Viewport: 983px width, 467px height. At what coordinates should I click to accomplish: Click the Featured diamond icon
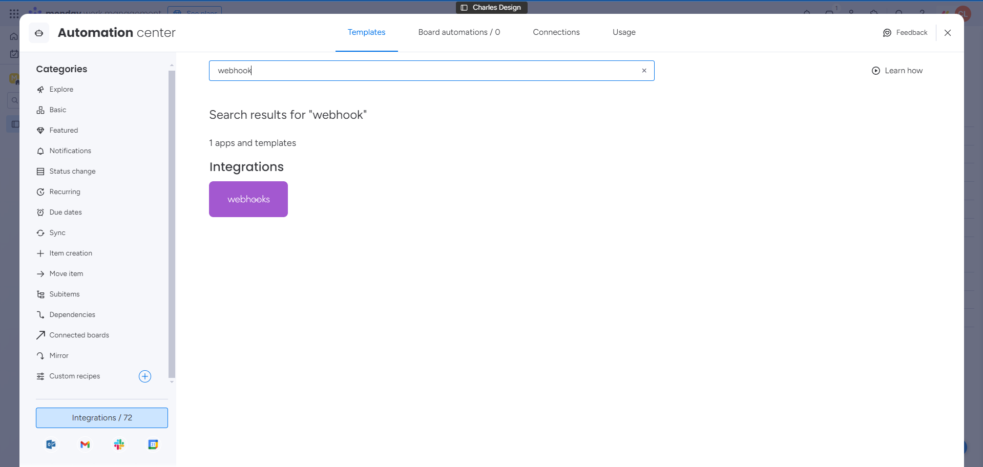tap(40, 131)
